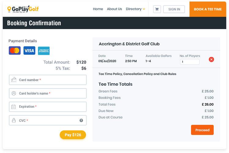
Task: Focus the Expiration input field
Action: click(x=48, y=107)
